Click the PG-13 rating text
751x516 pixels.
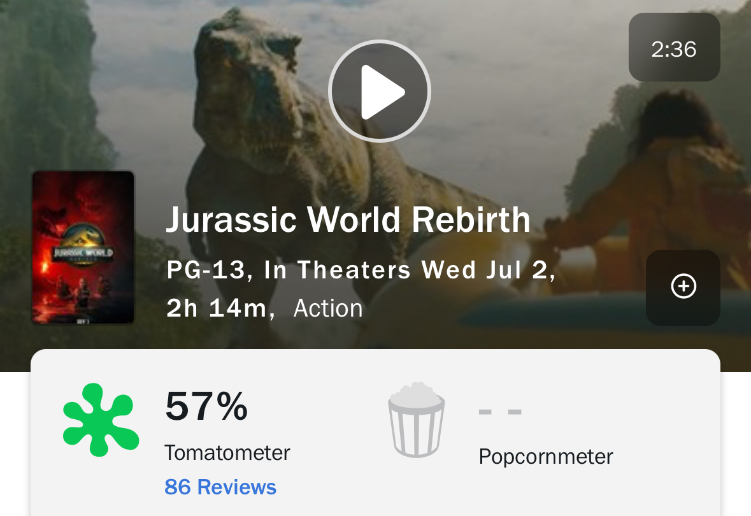(205, 271)
